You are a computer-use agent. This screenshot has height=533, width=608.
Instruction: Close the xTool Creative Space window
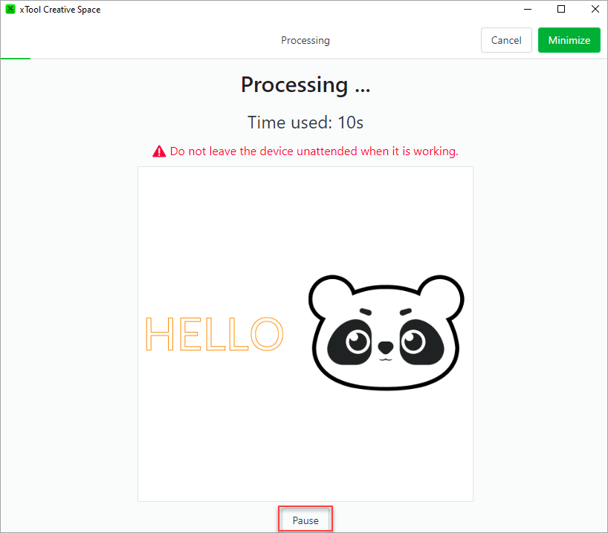coord(595,10)
